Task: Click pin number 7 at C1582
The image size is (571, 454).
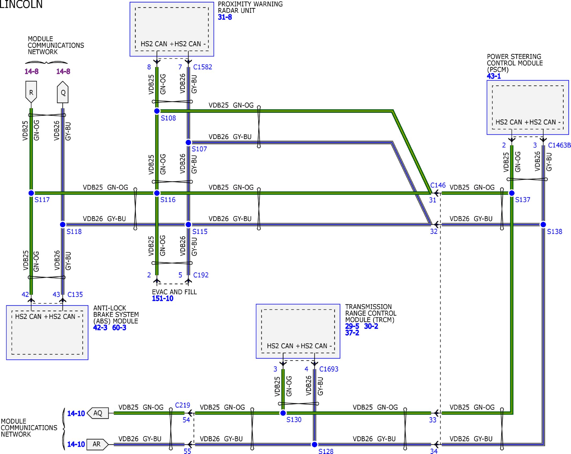Action: [x=180, y=67]
